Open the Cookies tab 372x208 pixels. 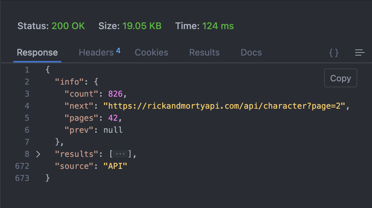point(151,53)
